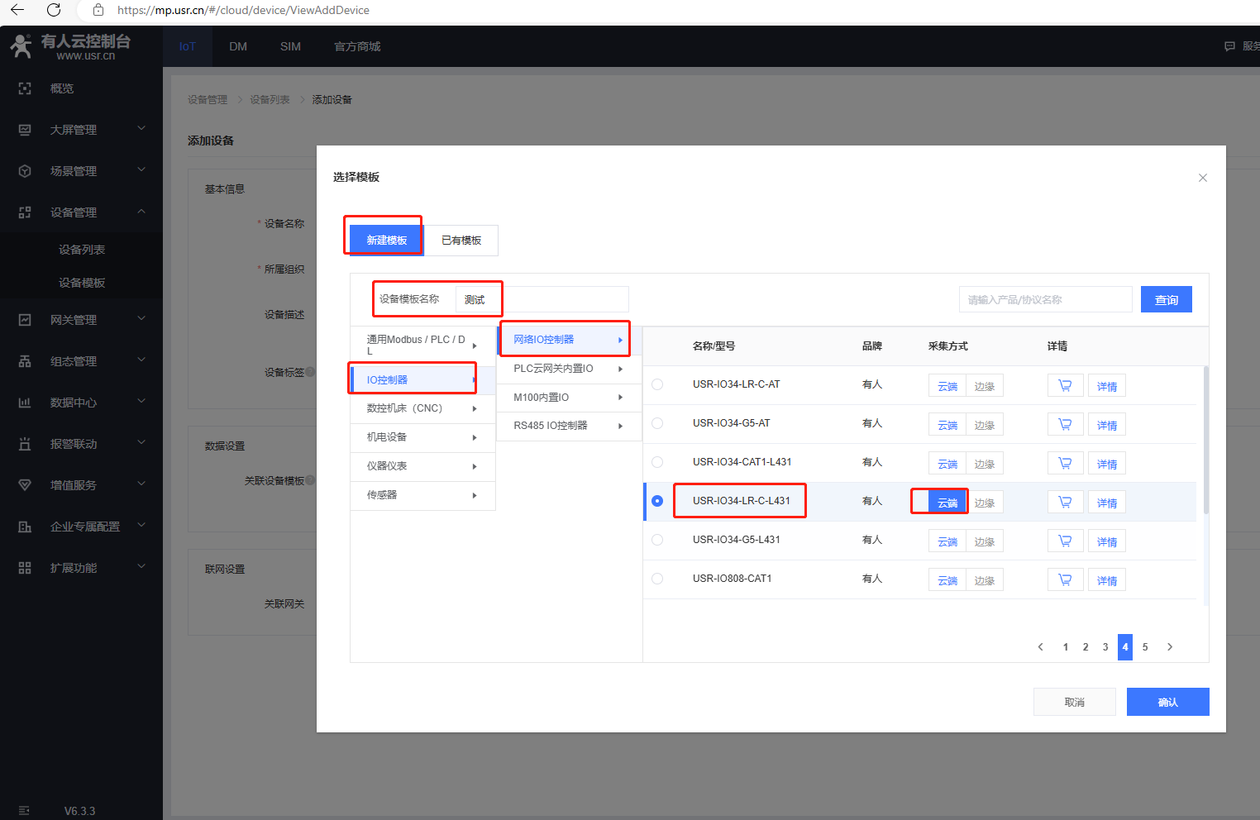The image size is (1260, 820).
Task: Click the 数据中心 chart icon
Action: 25,403
